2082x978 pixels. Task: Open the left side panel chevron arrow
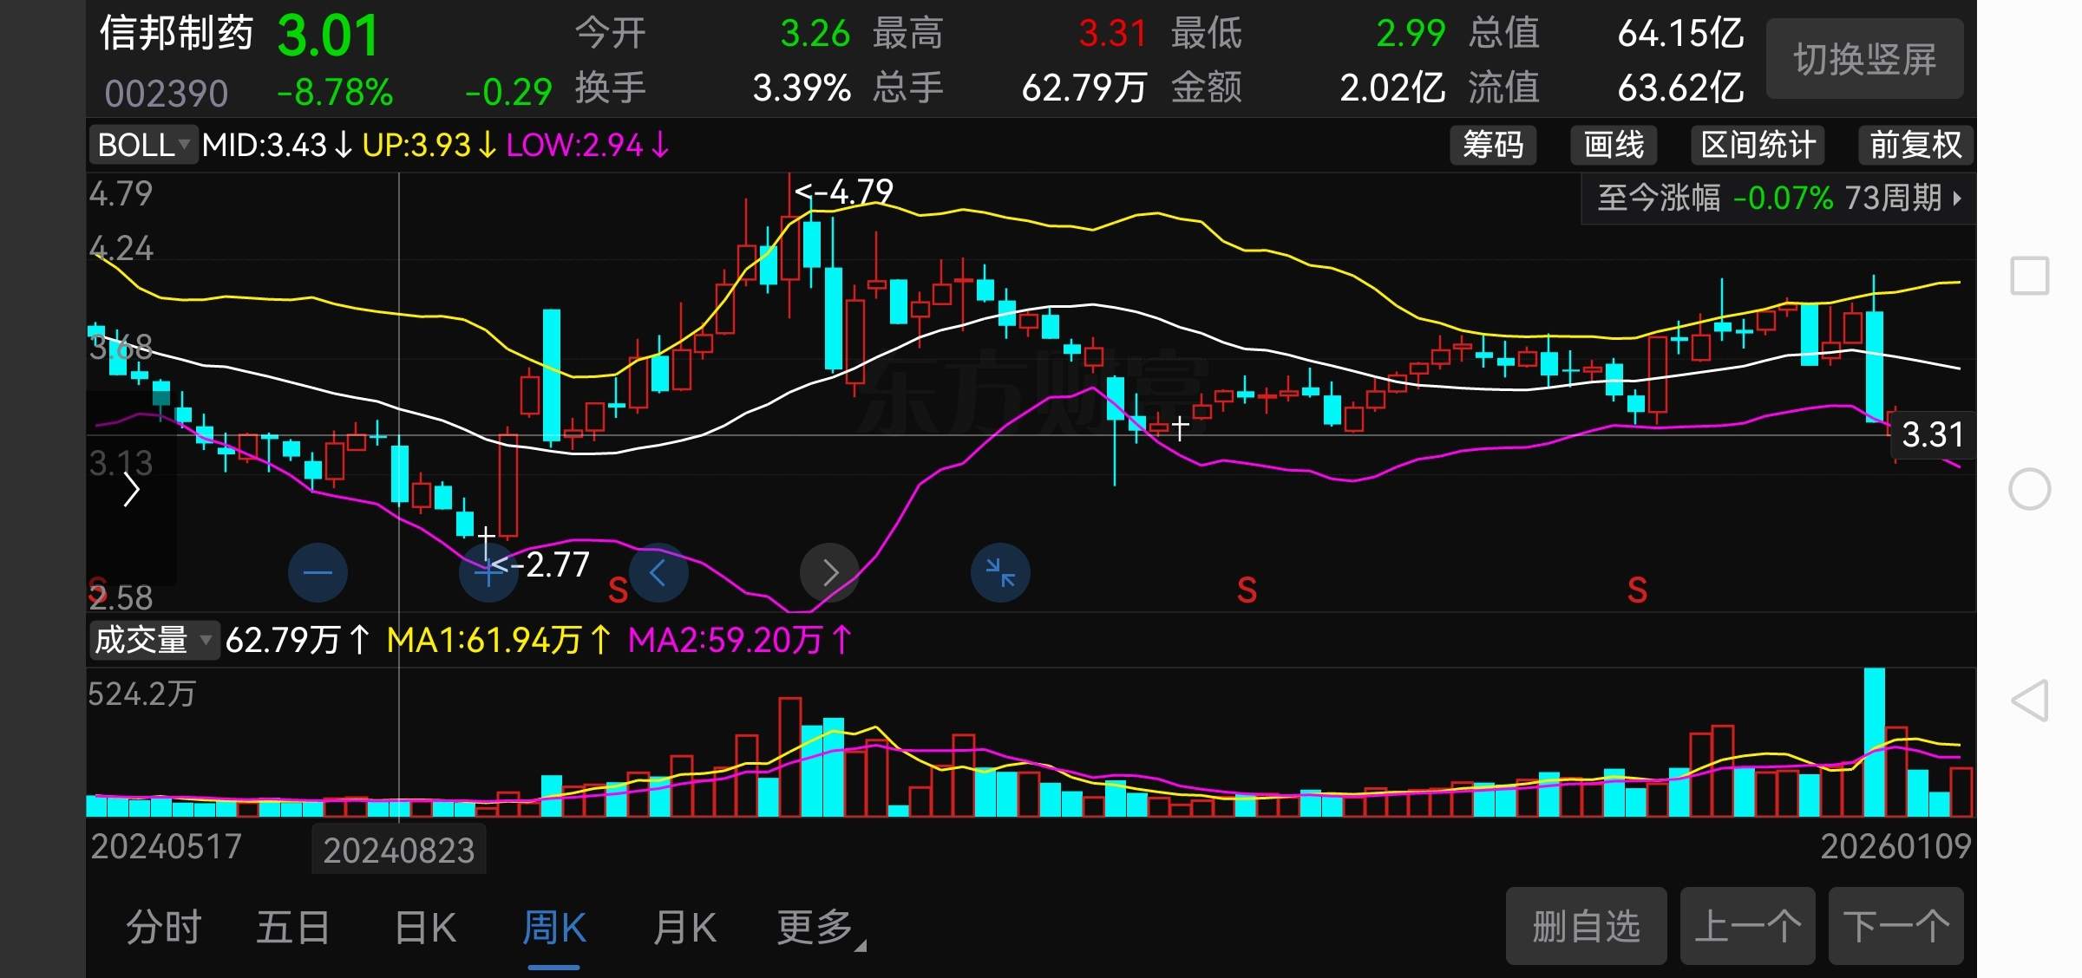(x=131, y=490)
